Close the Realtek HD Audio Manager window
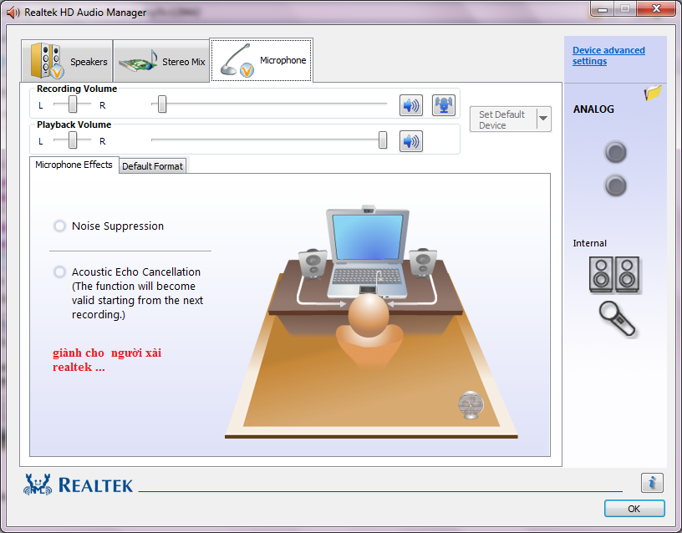 click(x=656, y=8)
